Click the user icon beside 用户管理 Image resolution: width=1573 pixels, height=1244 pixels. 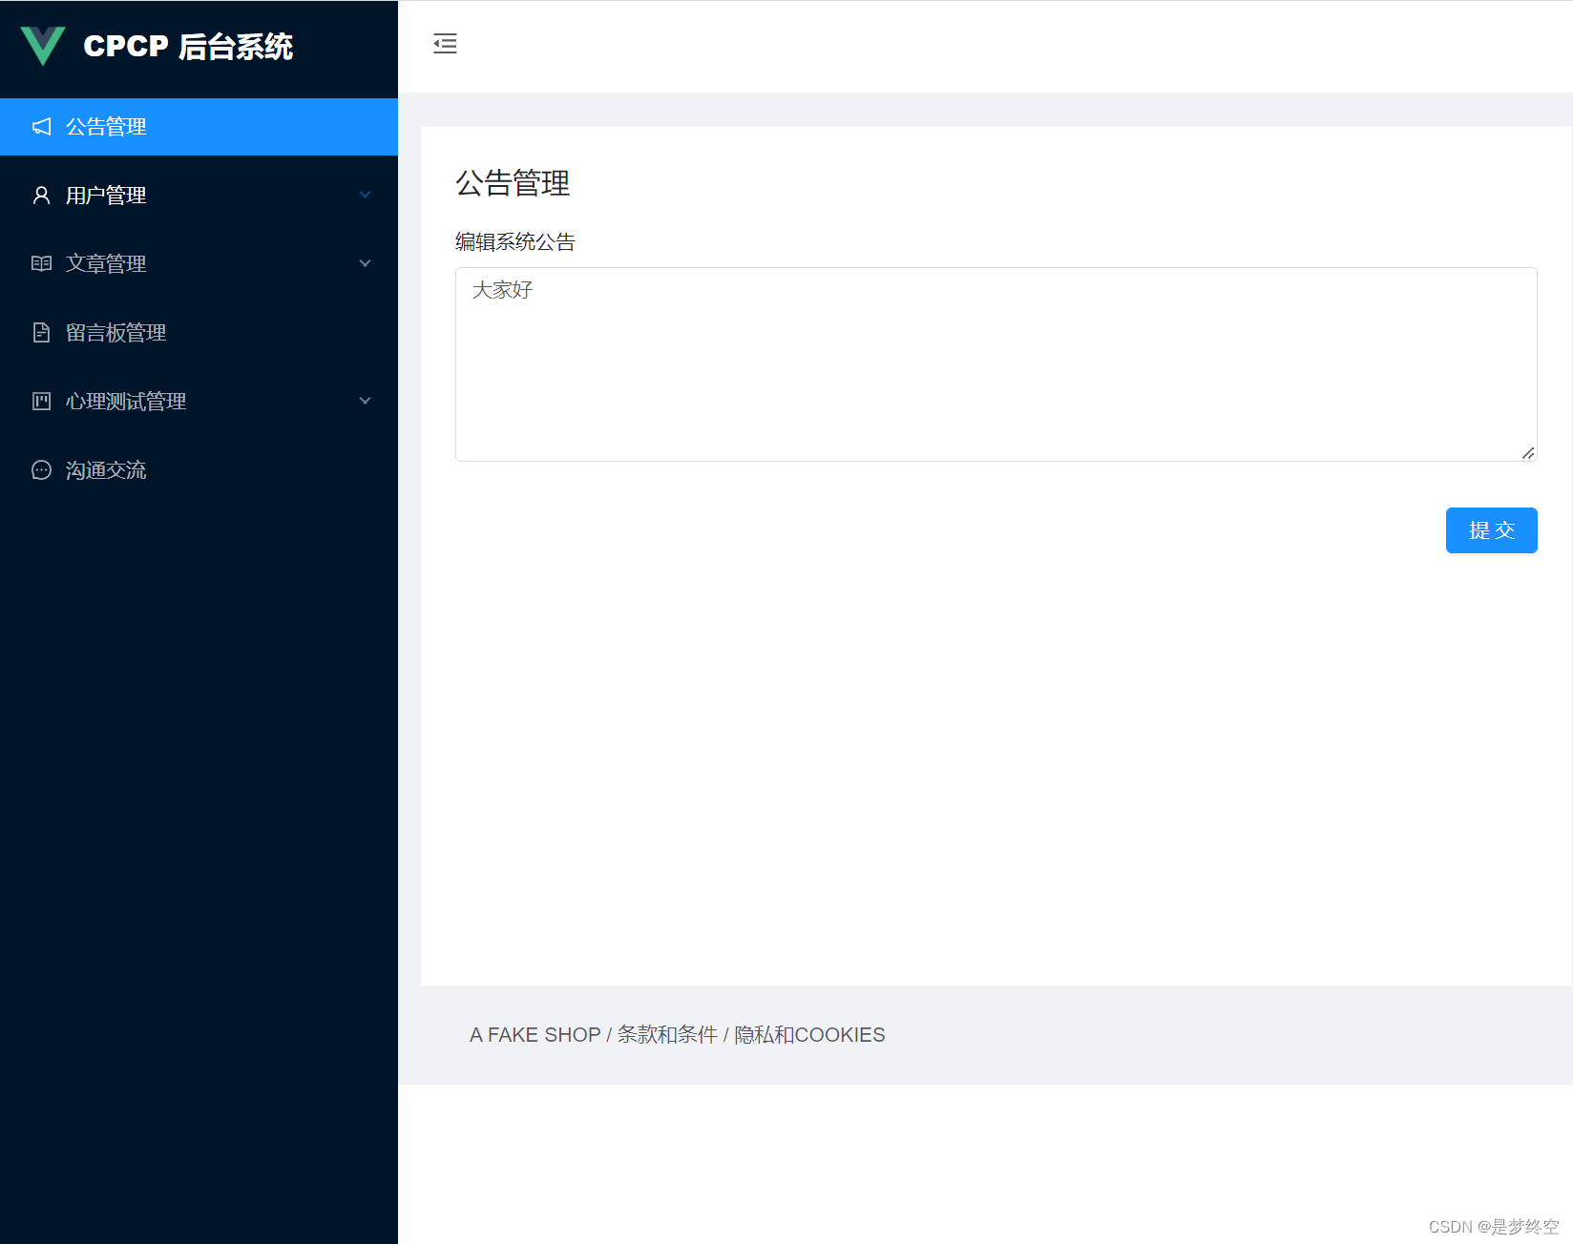click(x=41, y=196)
